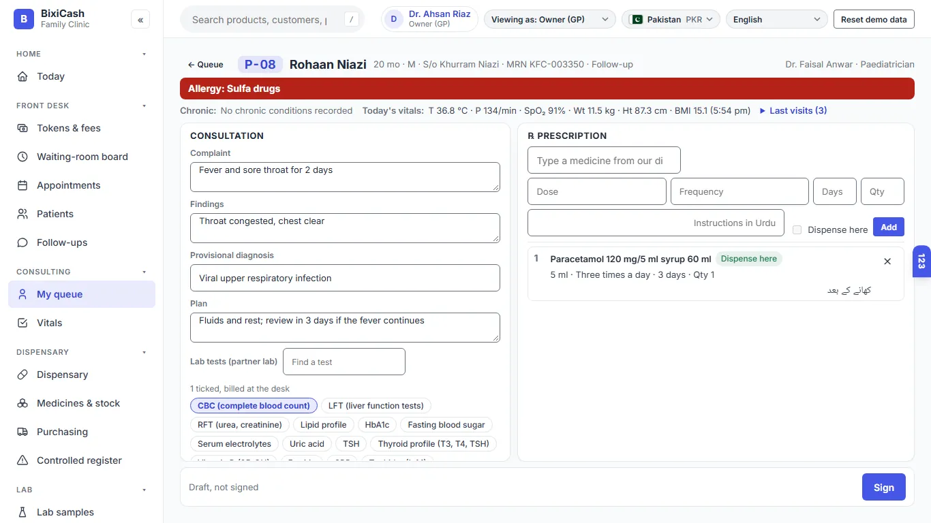This screenshot has height=523, width=931.
Task: Click the Add prescription button
Action: 889,227
